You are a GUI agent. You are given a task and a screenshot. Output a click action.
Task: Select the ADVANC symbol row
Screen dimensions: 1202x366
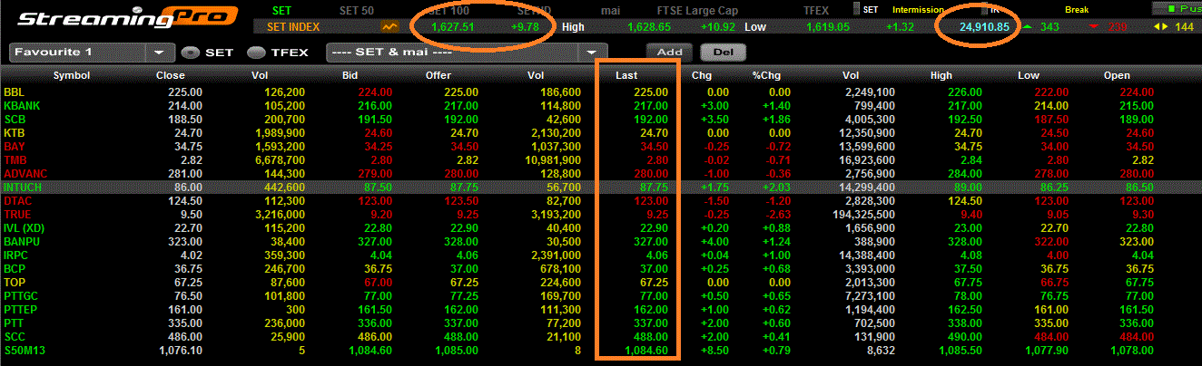[601, 173]
